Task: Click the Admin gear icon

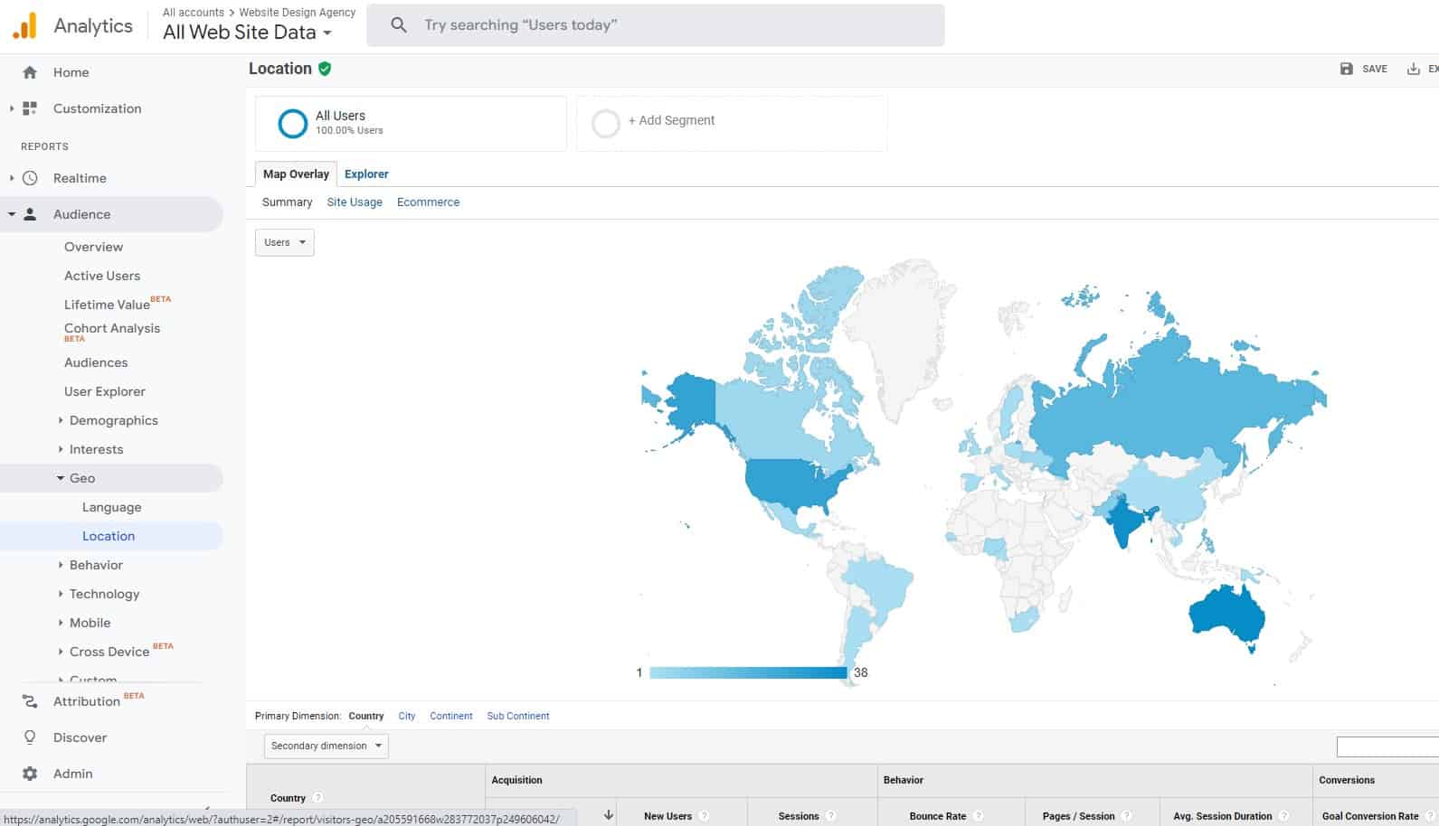Action: pos(30,774)
